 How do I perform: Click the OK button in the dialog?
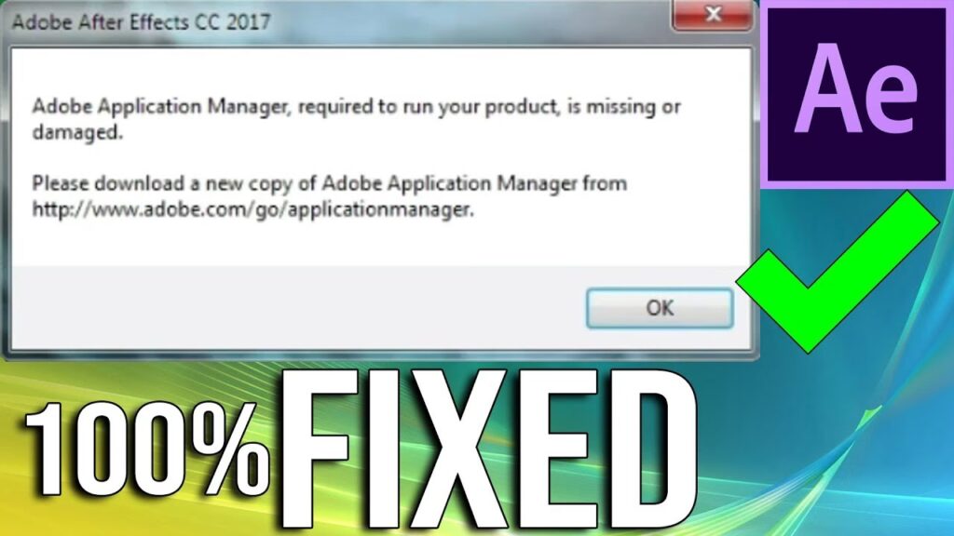(x=660, y=308)
